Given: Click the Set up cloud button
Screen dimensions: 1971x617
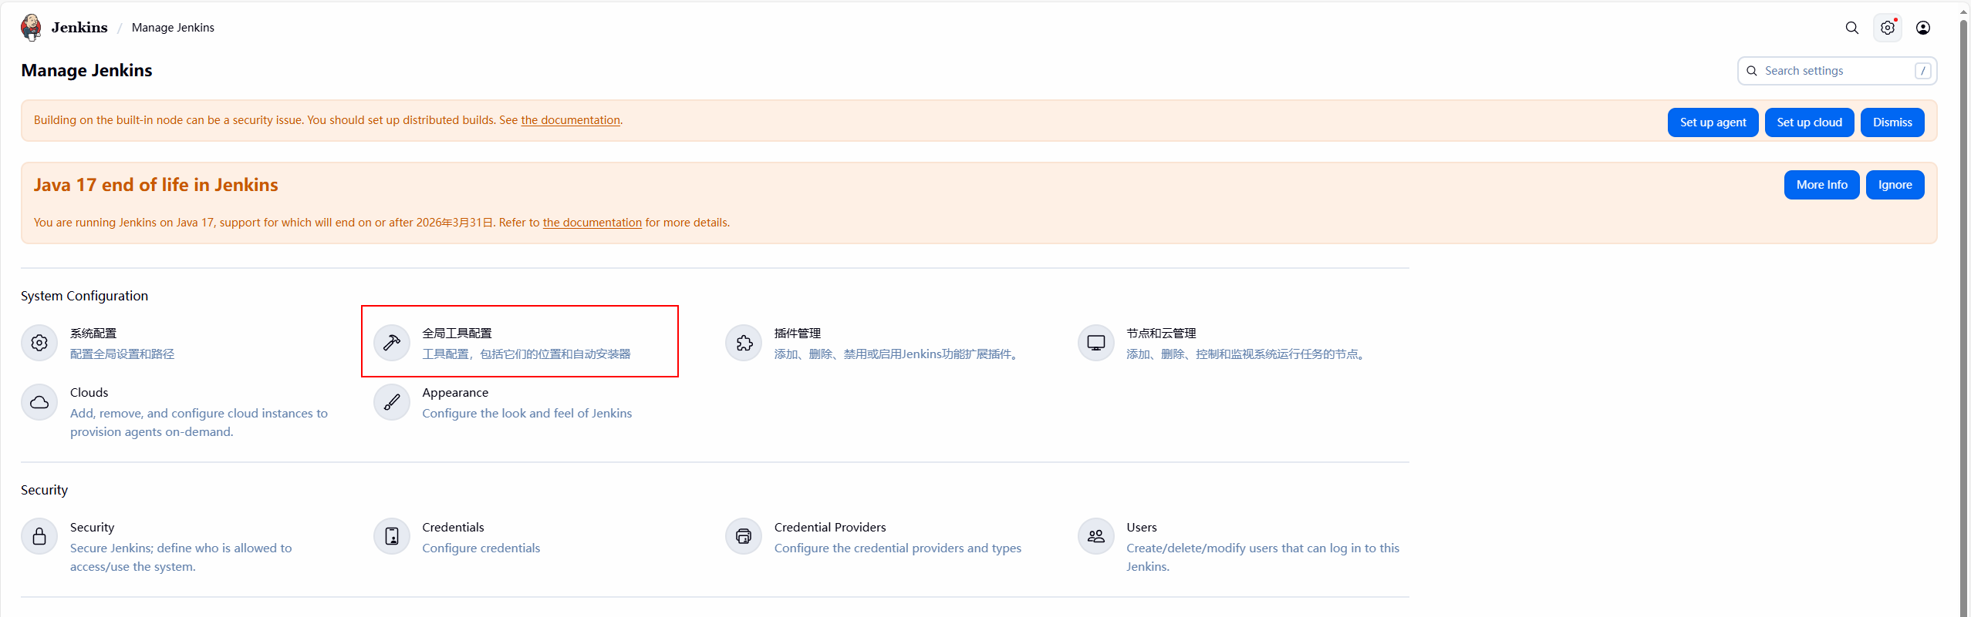Looking at the screenshot, I should point(1809,122).
